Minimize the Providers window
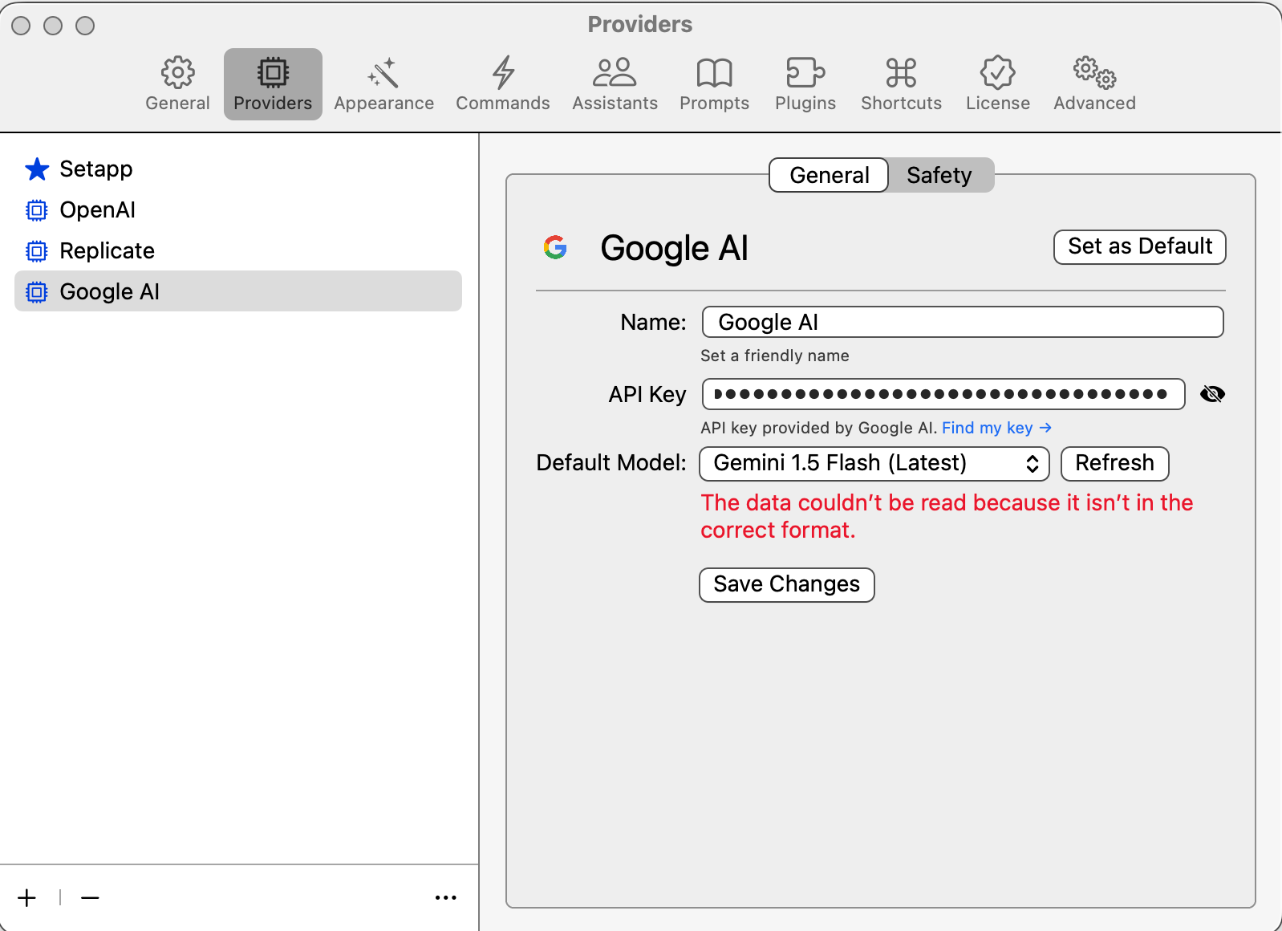This screenshot has height=931, width=1282. [53, 26]
